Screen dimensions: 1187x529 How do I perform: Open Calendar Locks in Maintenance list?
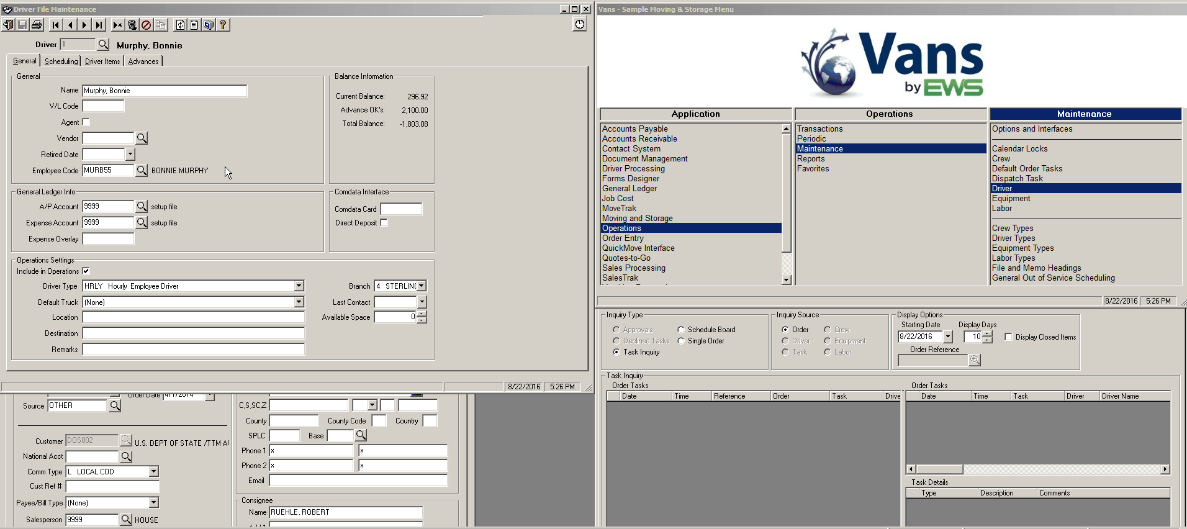pos(1019,148)
